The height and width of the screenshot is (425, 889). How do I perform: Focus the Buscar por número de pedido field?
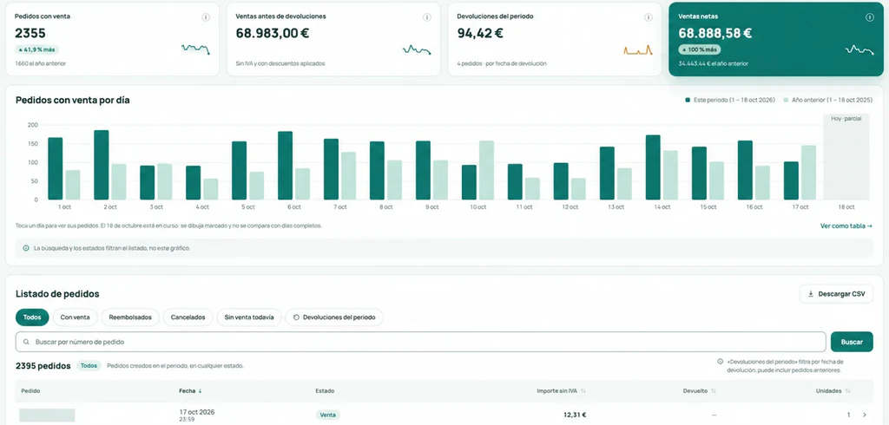click(421, 342)
